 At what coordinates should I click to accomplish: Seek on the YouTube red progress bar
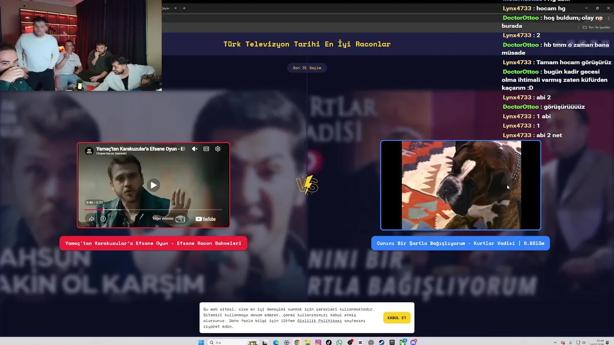[x=153, y=209]
